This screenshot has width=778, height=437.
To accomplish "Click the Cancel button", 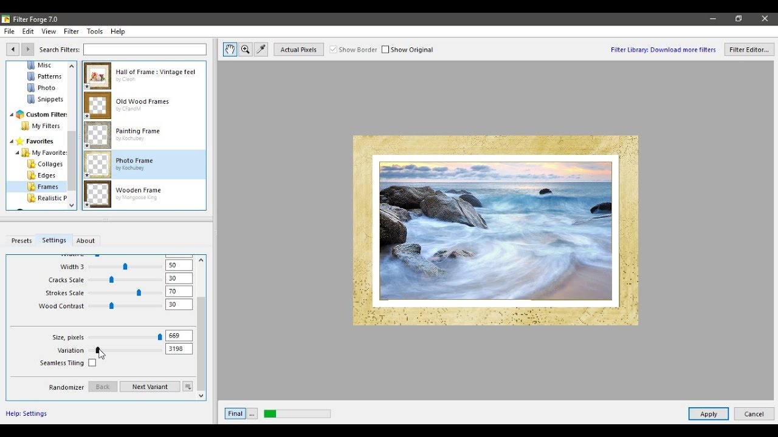I will tap(754, 414).
